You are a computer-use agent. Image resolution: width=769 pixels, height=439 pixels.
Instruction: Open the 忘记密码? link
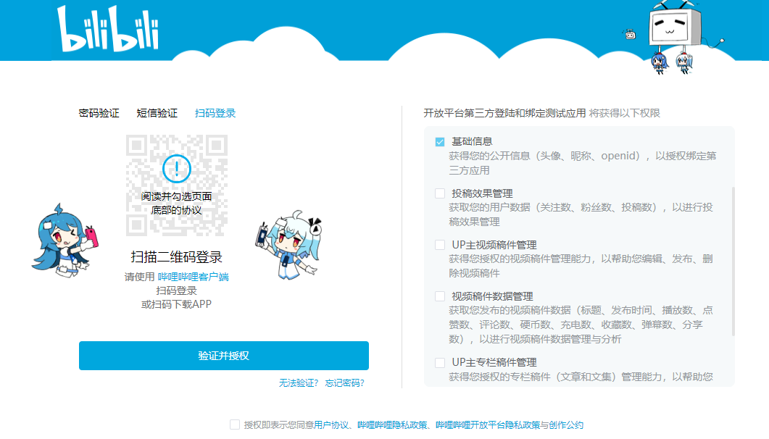pyautogui.click(x=345, y=383)
